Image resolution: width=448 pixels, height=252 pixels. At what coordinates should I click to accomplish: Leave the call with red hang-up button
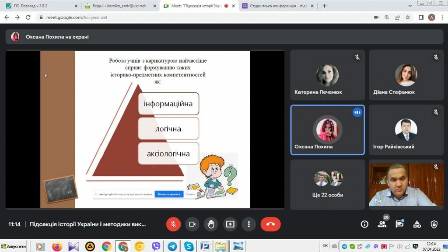(x=270, y=224)
